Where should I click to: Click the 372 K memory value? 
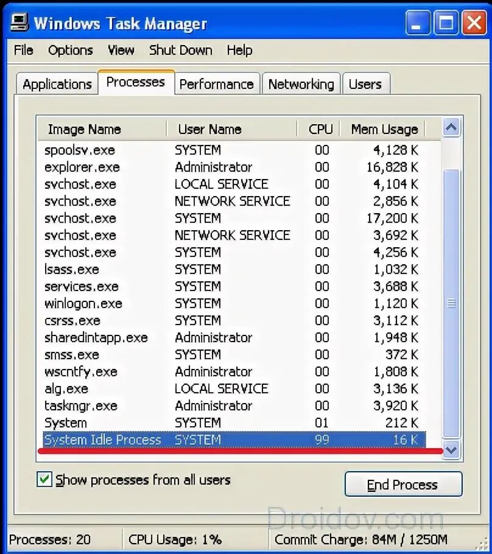402,354
